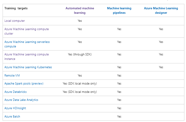
Task: Click the Yes cell in Local computer row
Action: click(x=80, y=21)
